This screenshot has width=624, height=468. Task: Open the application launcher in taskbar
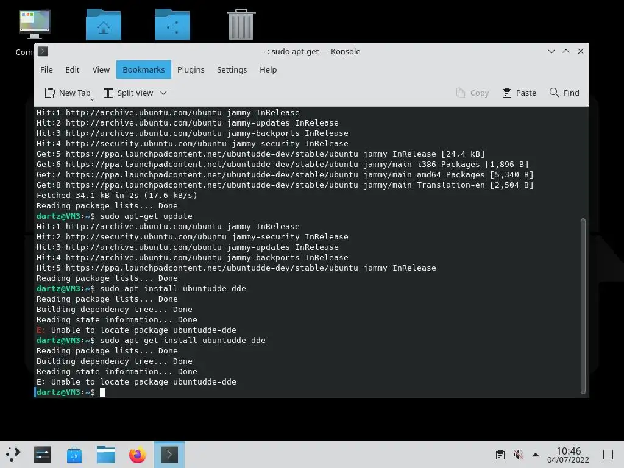(13, 455)
